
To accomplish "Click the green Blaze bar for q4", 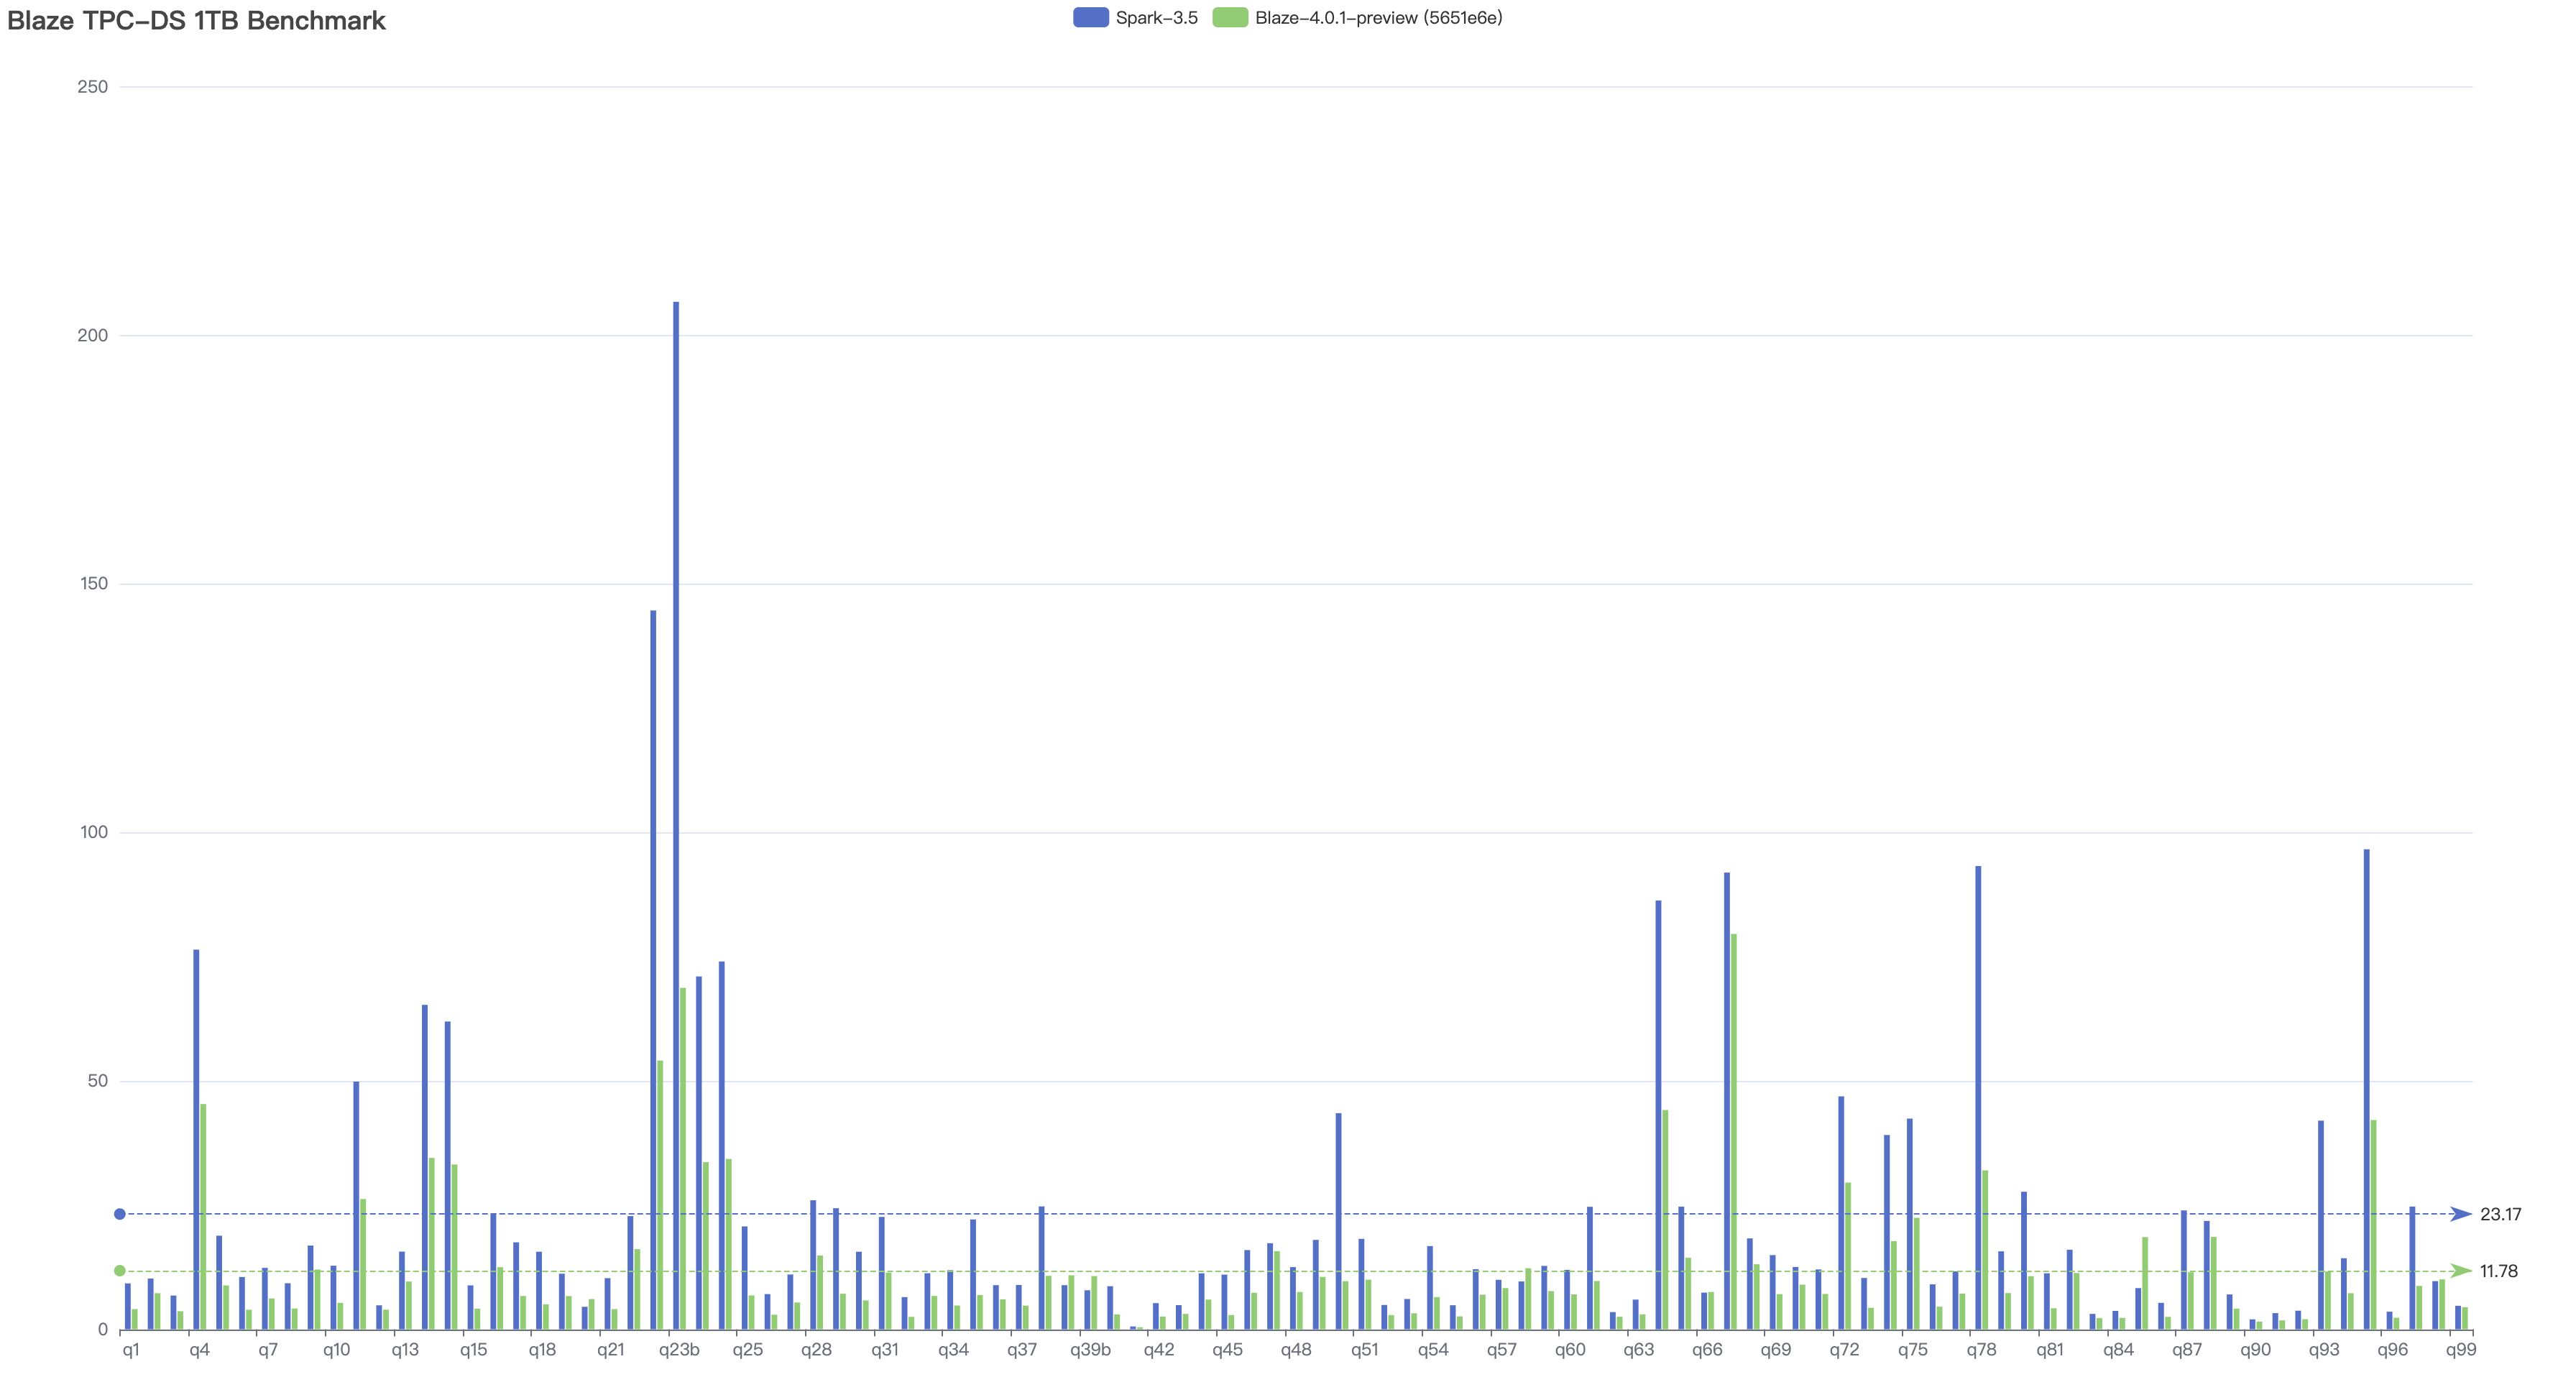I will [x=203, y=1217].
